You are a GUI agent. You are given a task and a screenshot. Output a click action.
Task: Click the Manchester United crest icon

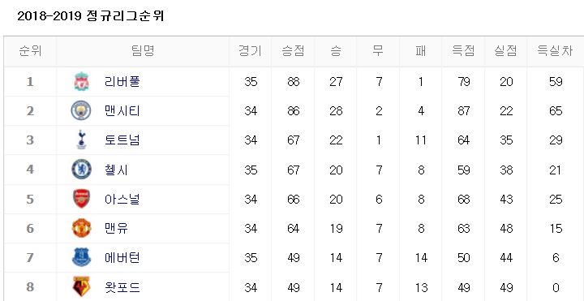(81, 228)
